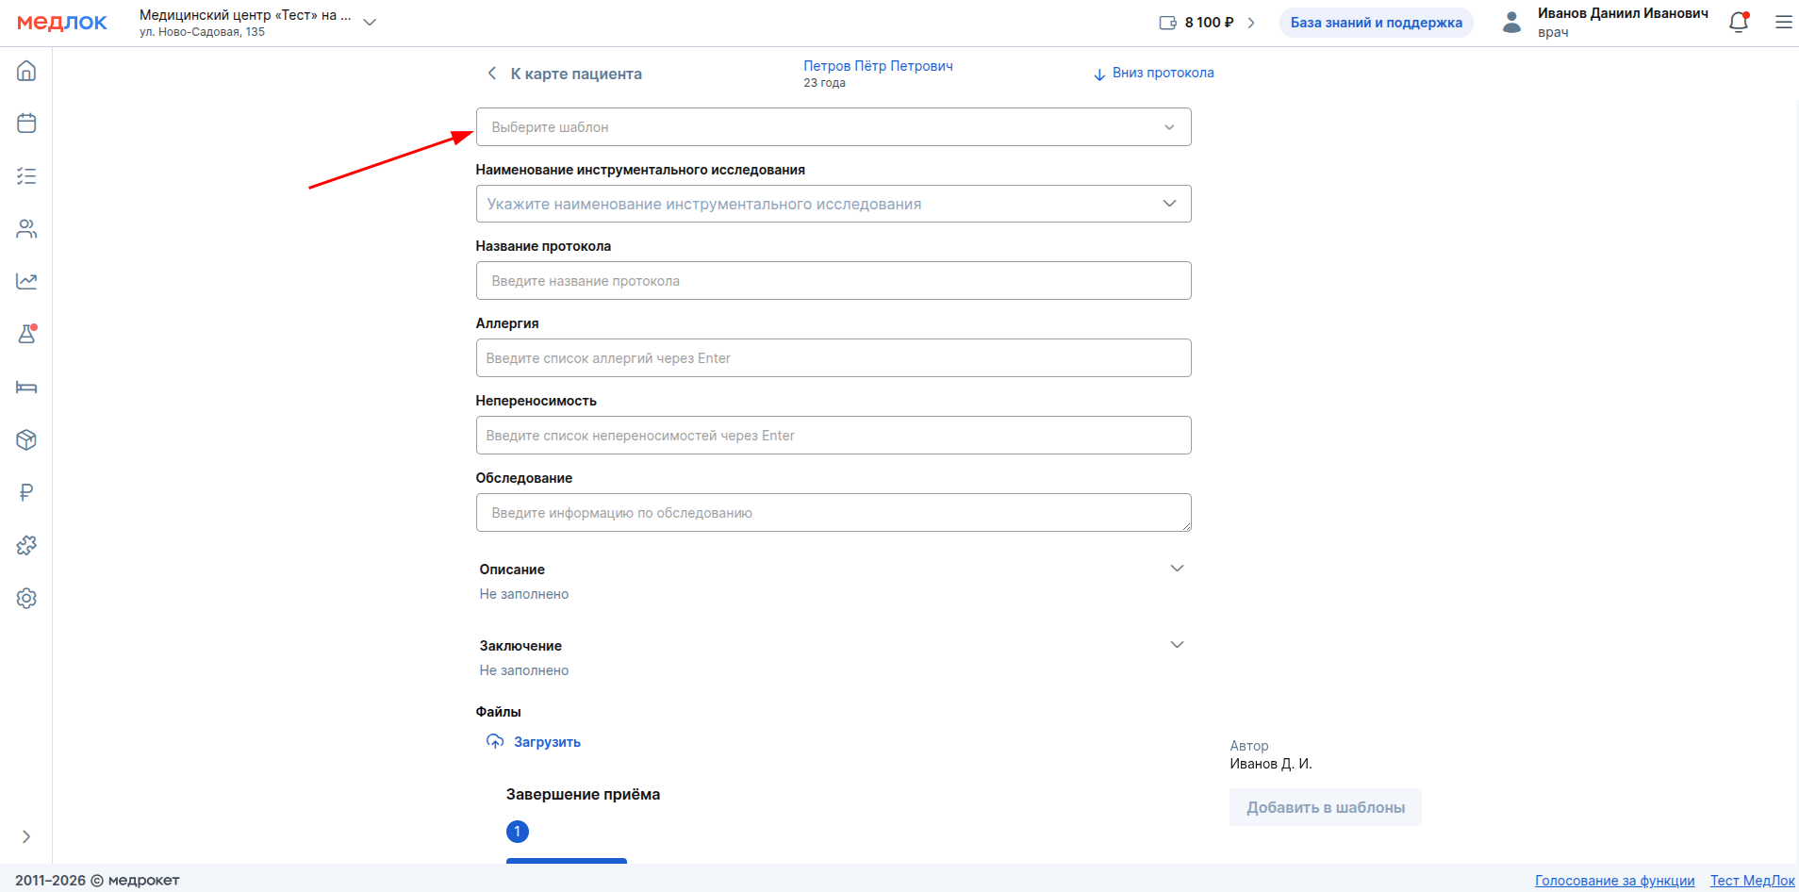Screen dimensions: 1799x892
Task: Open the instrumental study name dropdown
Action: [x=833, y=204]
